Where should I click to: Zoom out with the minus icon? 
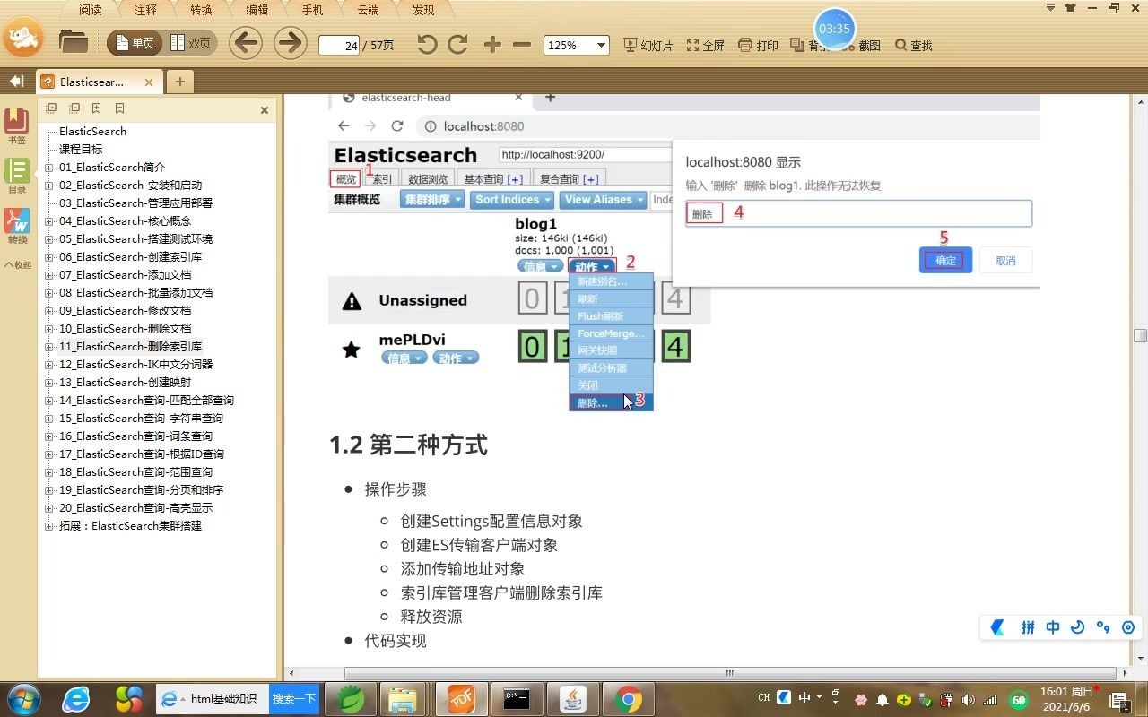522,44
